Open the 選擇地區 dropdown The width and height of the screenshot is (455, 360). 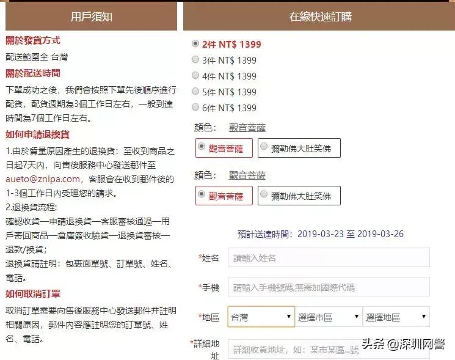[396, 317]
